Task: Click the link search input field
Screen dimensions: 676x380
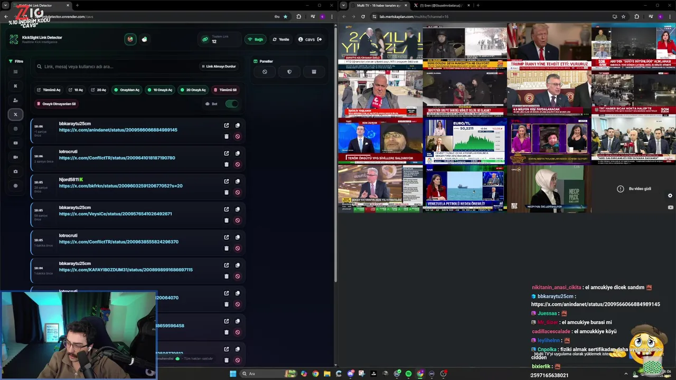Action: [116, 66]
